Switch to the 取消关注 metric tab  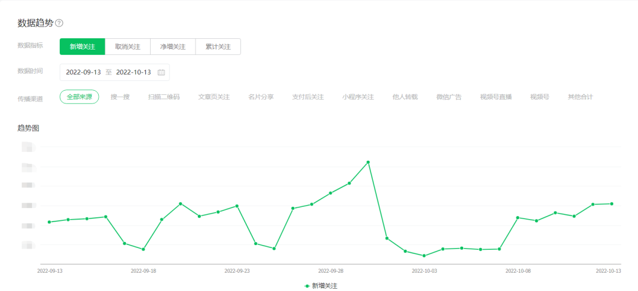(x=128, y=47)
